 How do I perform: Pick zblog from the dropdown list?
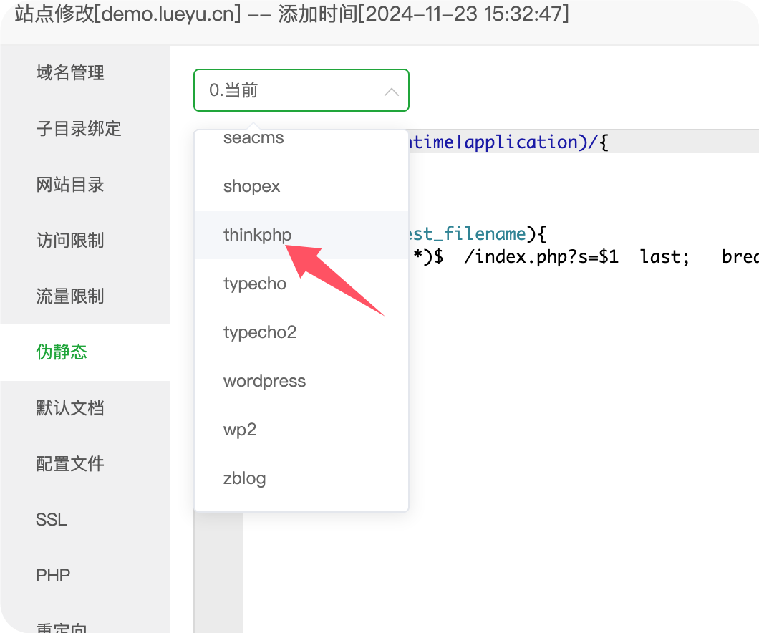pyautogui.click(x=244, y=478)
